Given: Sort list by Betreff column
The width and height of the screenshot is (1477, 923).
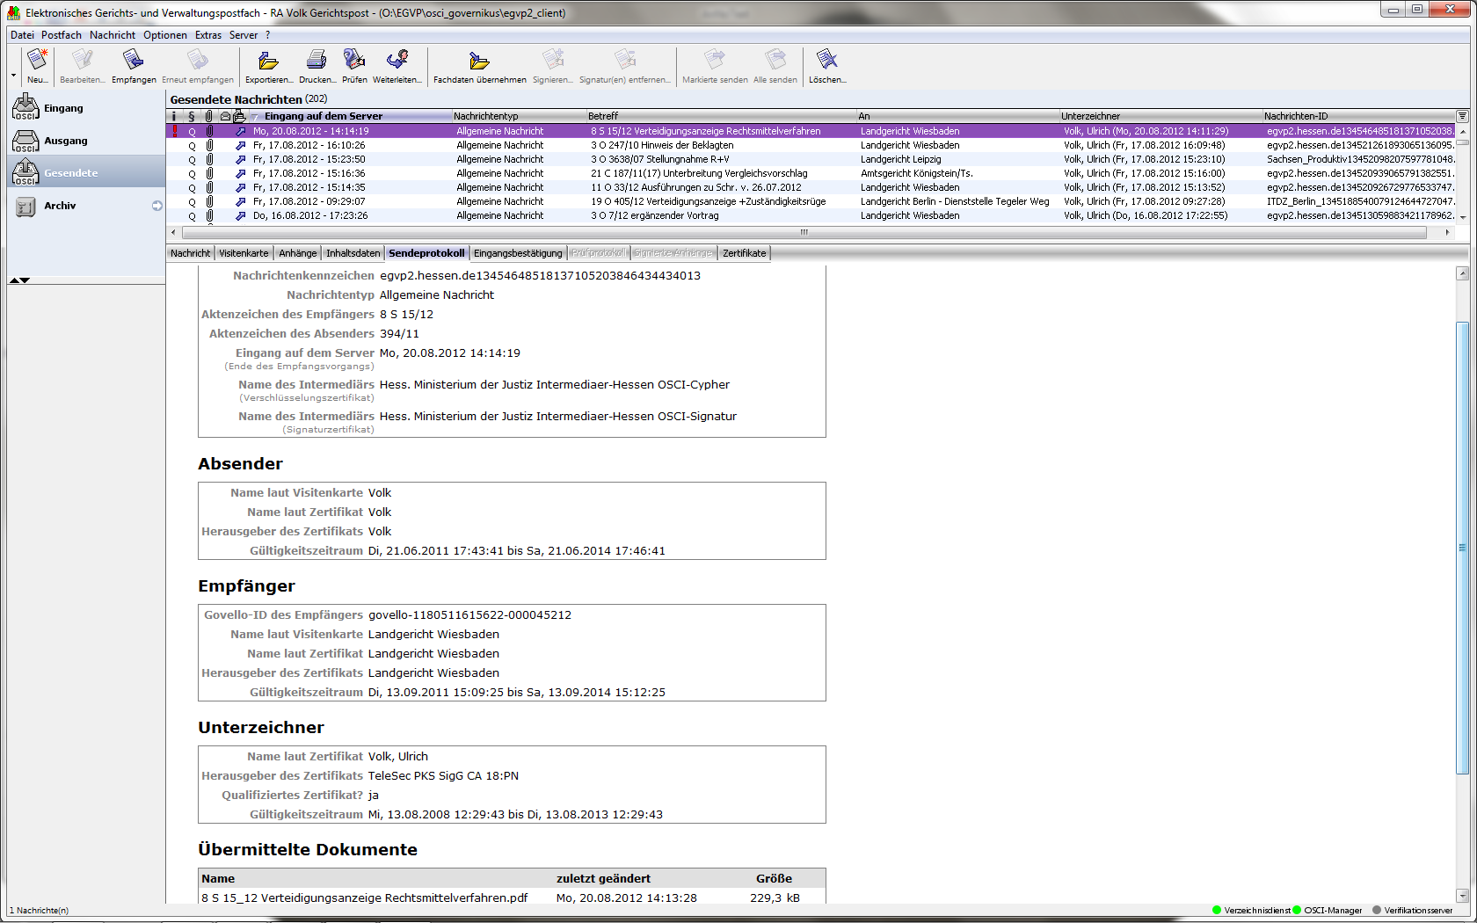Looking at the screenshot, I should pyautogui.click(x=721, y=116).
